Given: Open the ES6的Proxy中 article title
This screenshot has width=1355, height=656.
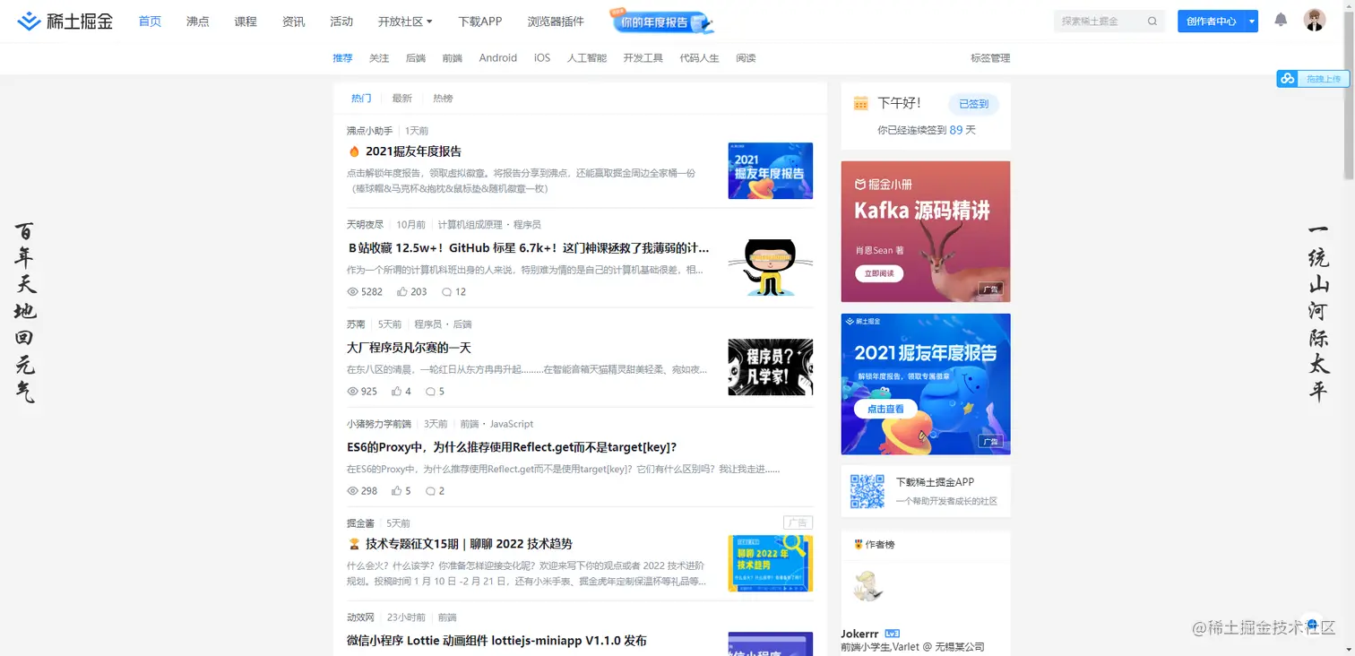Looking at the screenshot, I should (x=512, y=447).
